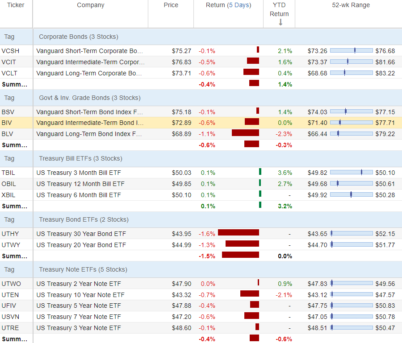Image resolution: width=402 pixels, height=343 pixels.
Task: Click the UTEN YTD return -2.1%
Action: [284, 295]
